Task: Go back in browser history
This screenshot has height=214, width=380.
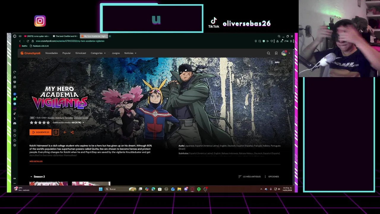Action: click(20, 41)
